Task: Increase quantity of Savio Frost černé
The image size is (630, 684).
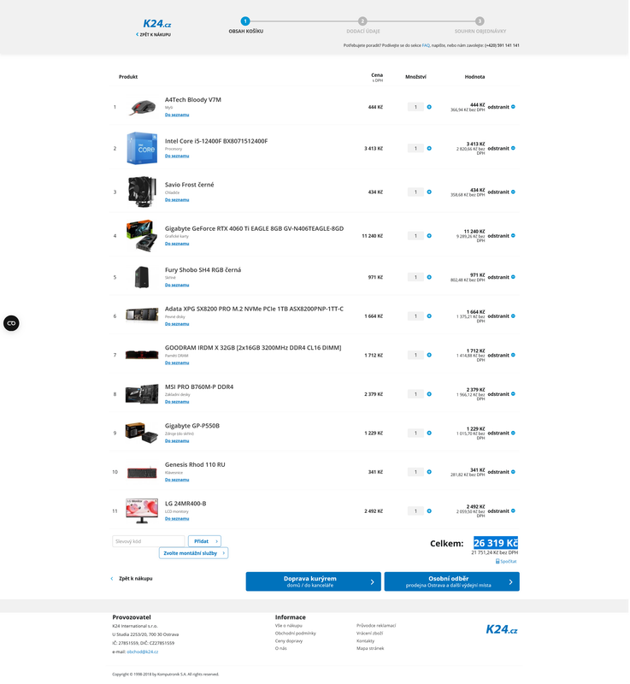Action: [x=430, y=192]
